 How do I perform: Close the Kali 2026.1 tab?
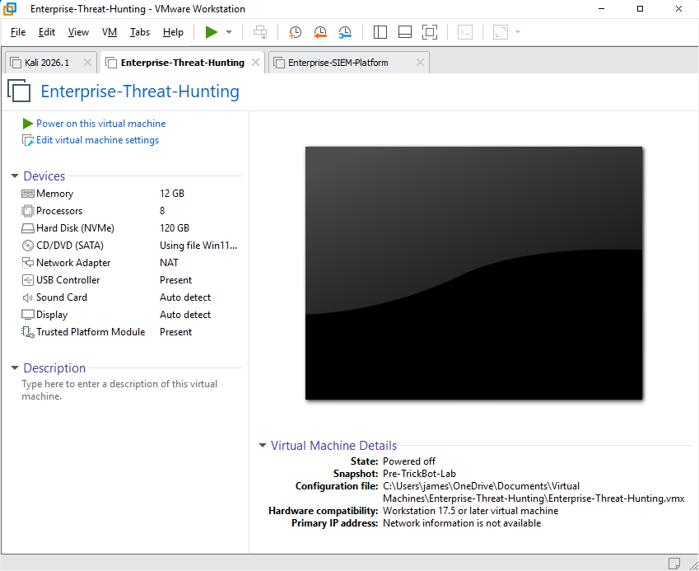point(87,63)
